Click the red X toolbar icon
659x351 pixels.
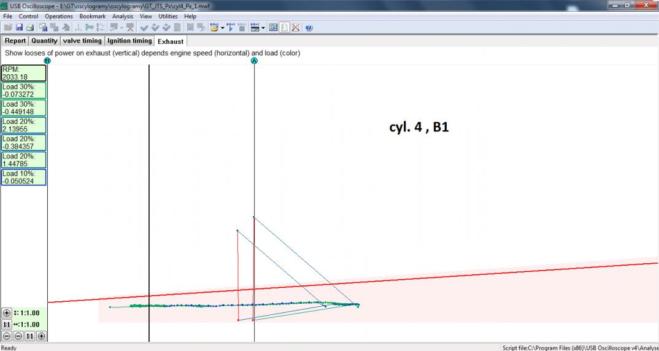click(x=295, y=28)
